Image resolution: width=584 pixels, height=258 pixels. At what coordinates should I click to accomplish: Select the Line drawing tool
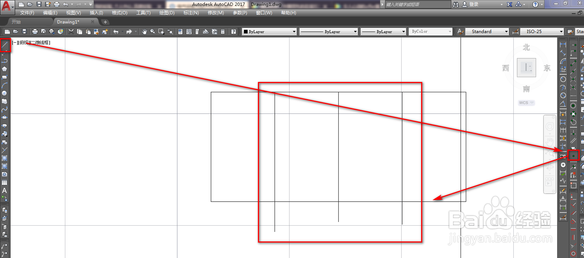point(5,45)
